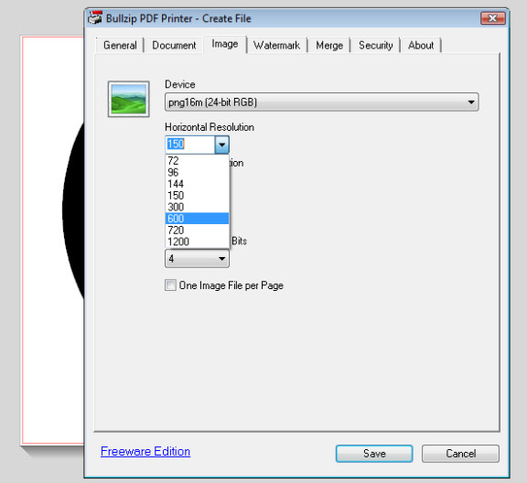
Task: Open the General tab
Action: click(x=120, y=45)
